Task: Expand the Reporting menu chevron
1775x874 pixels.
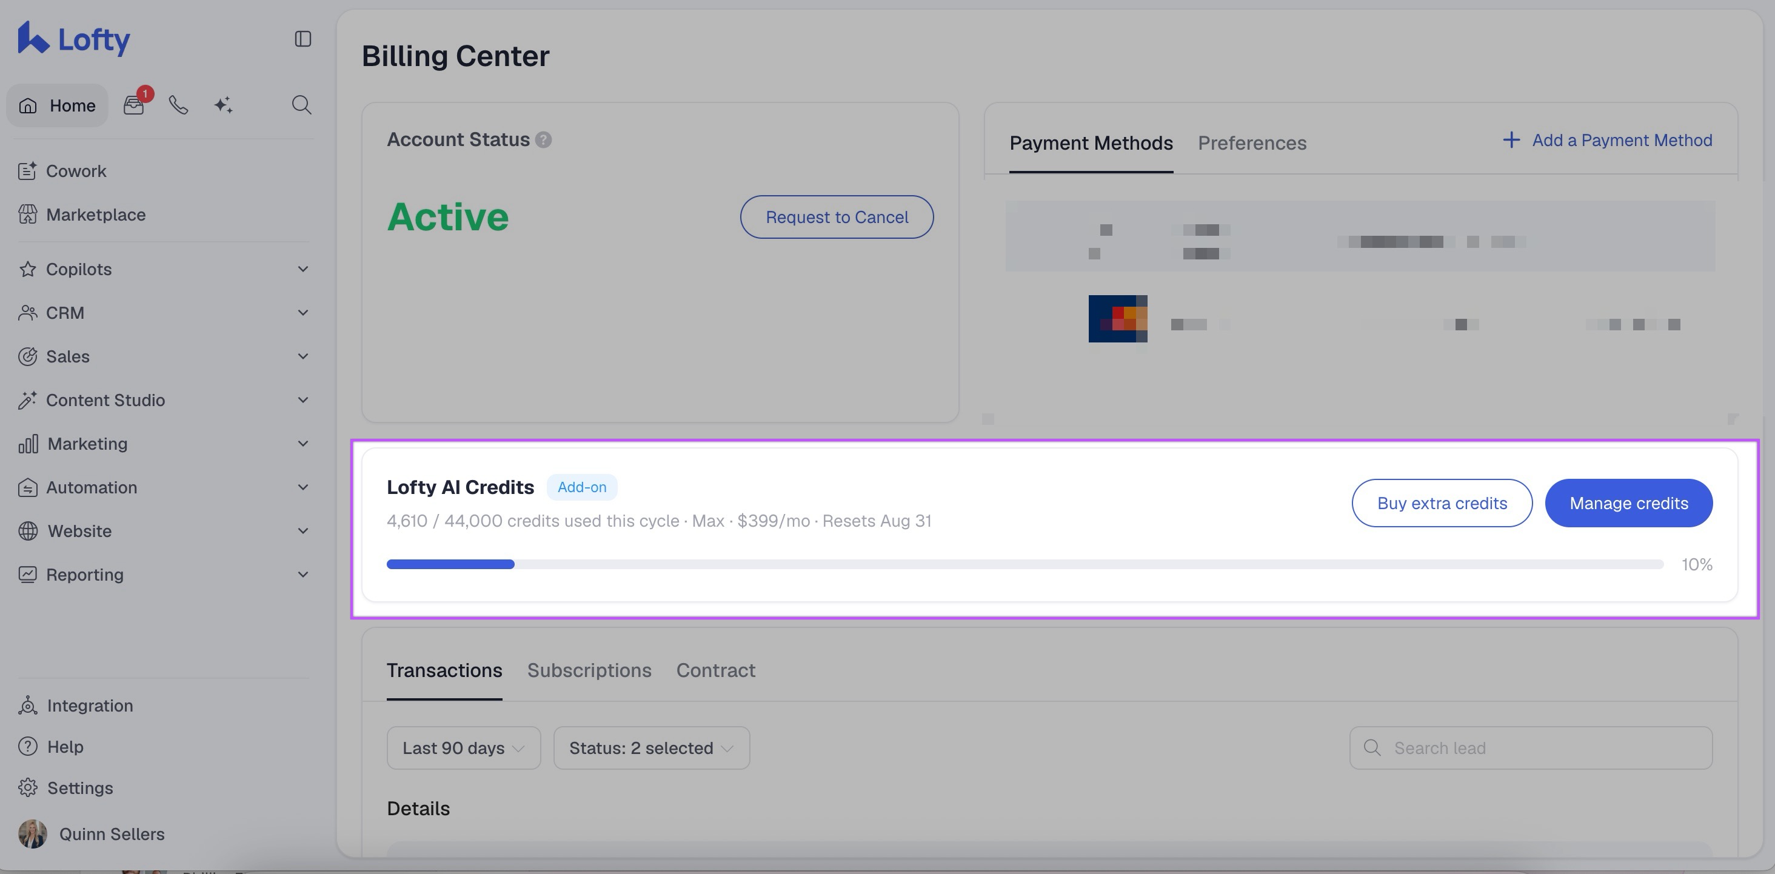Action: click(303, 575)
